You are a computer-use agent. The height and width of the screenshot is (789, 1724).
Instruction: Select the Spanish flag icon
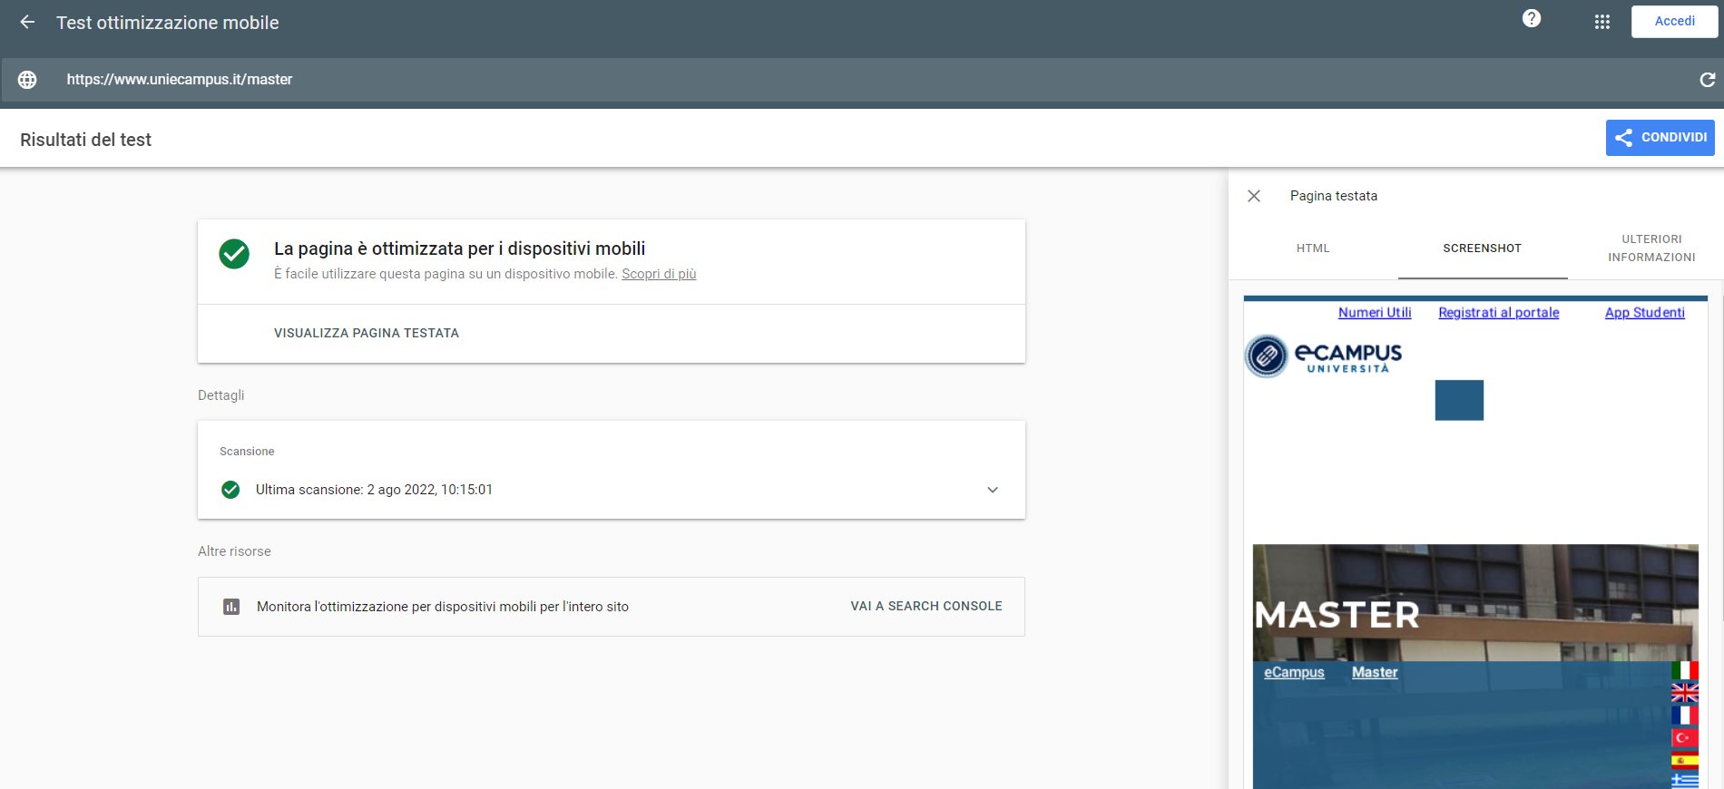(x=1685, y=761)
